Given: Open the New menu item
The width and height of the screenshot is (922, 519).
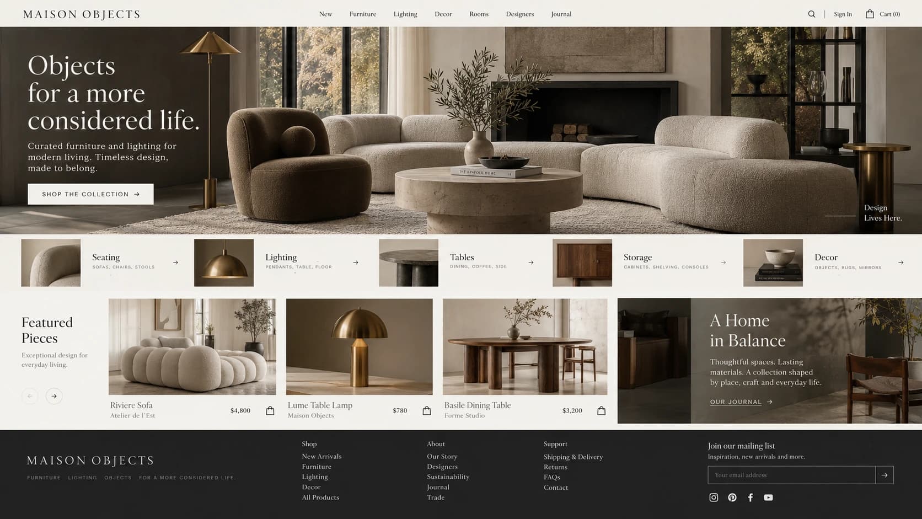Looking at the screenshot, I should pos(326,14).
